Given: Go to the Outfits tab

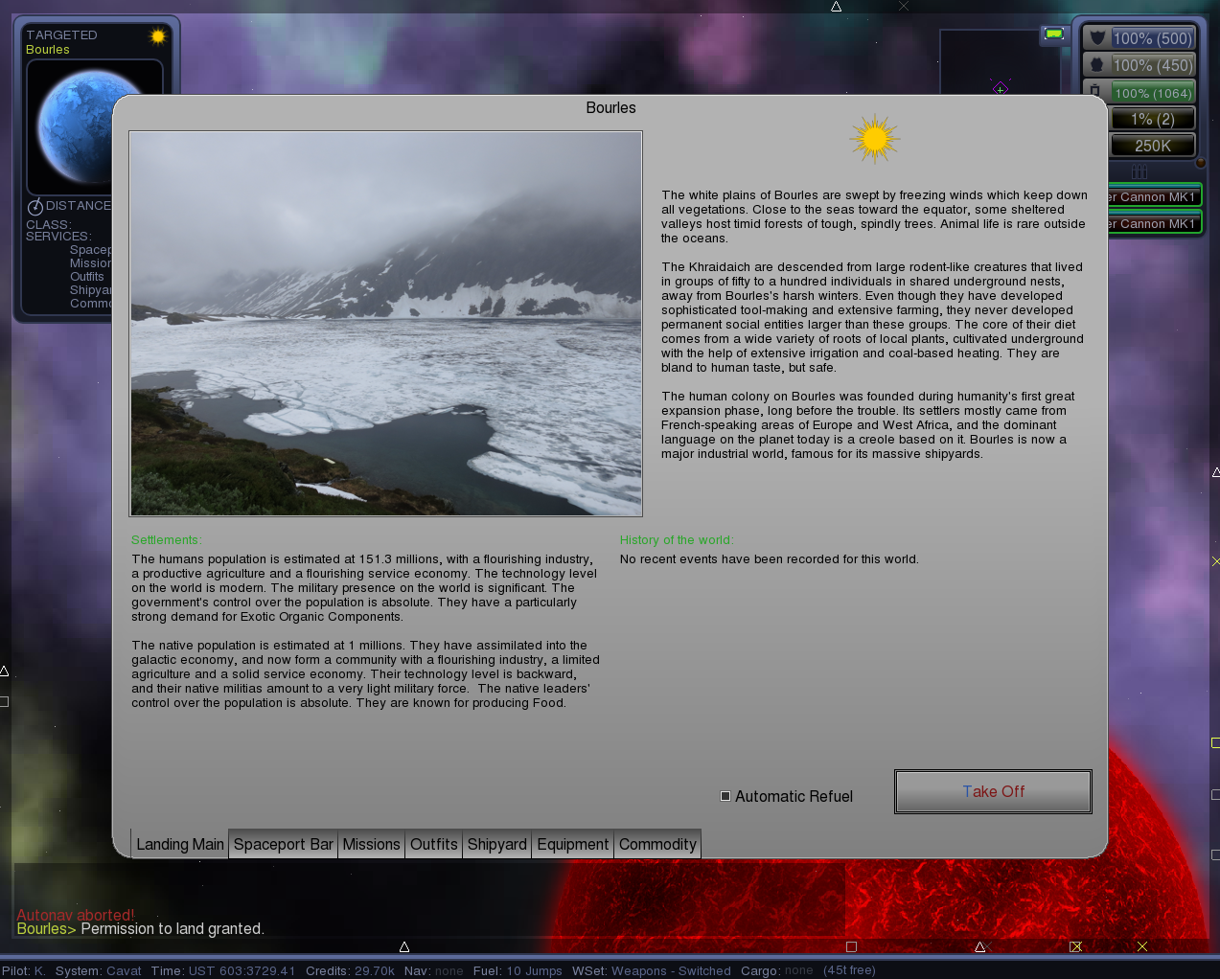Looking at the screenshot, I should 434,844.
